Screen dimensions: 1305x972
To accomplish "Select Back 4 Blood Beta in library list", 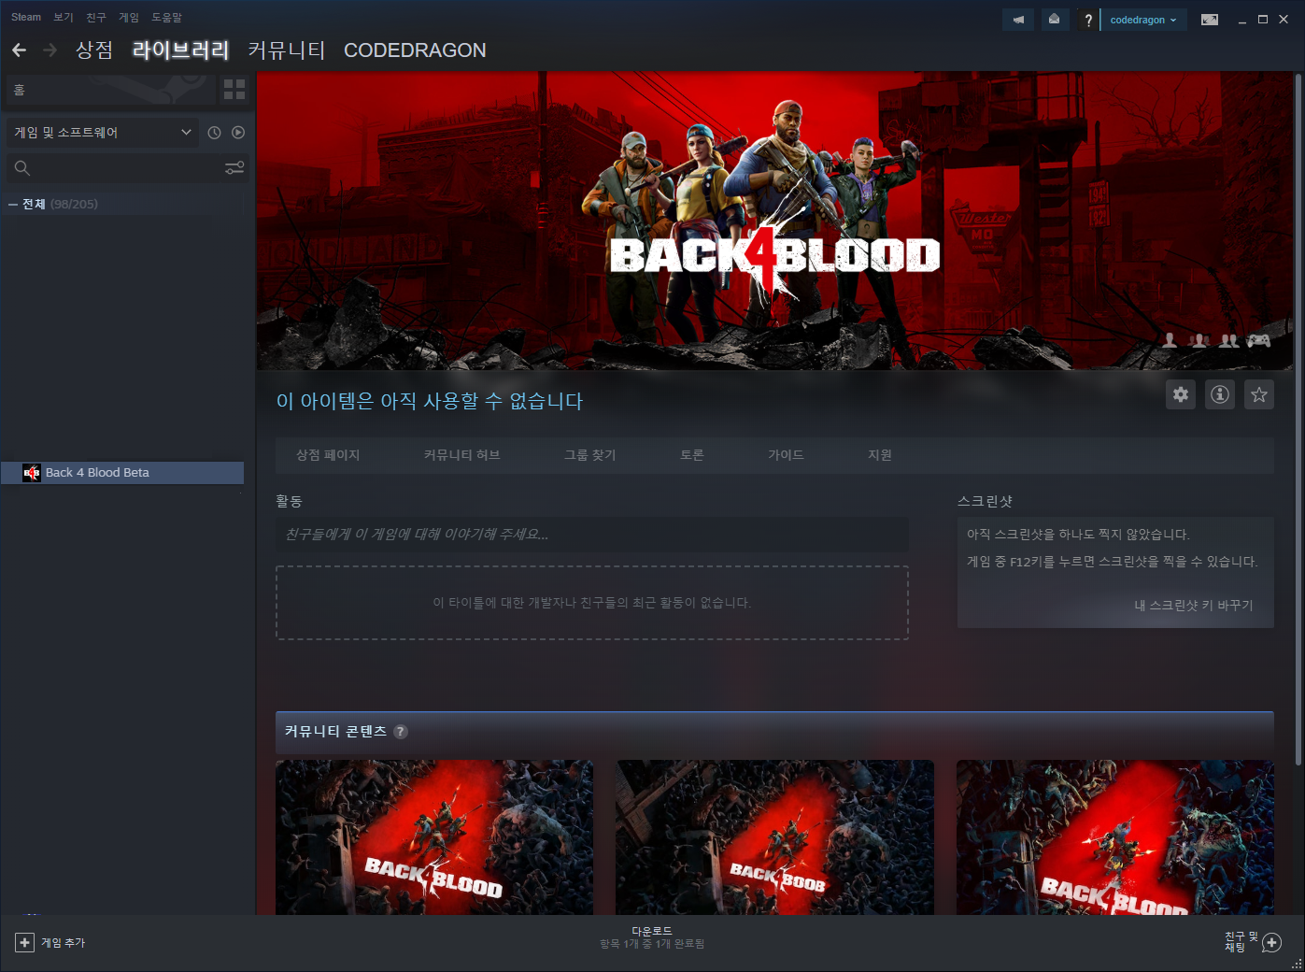I will (x=122, y=473).
